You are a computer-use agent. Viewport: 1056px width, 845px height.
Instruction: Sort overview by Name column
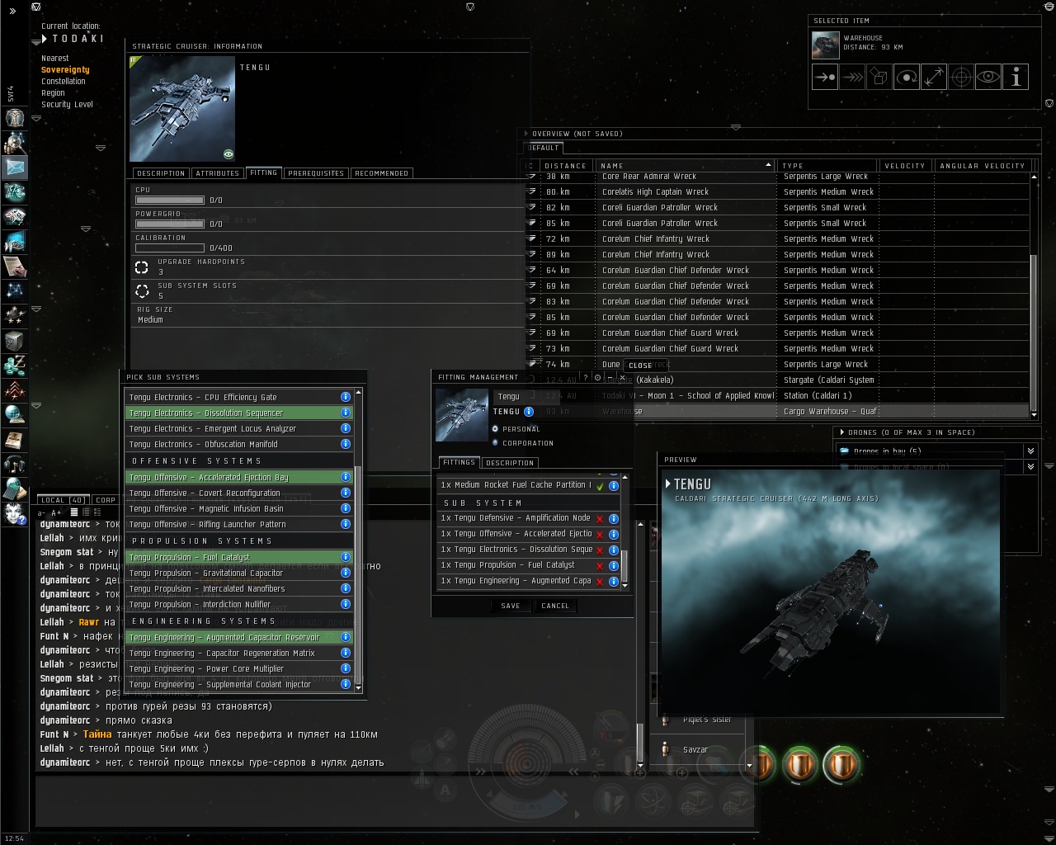[x=685, y=166]
